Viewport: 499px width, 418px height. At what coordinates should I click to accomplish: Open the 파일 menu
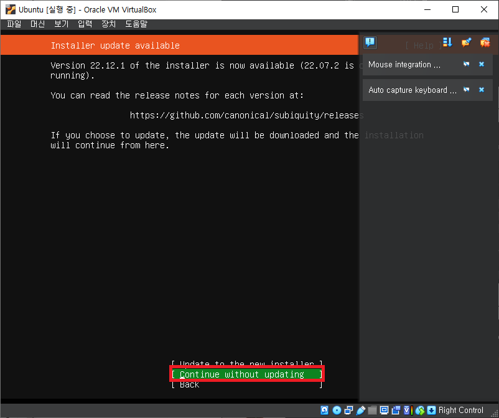click(14, 24)
